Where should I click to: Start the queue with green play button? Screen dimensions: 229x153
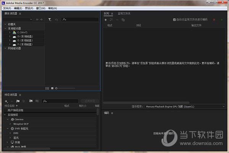pos(222,20)
